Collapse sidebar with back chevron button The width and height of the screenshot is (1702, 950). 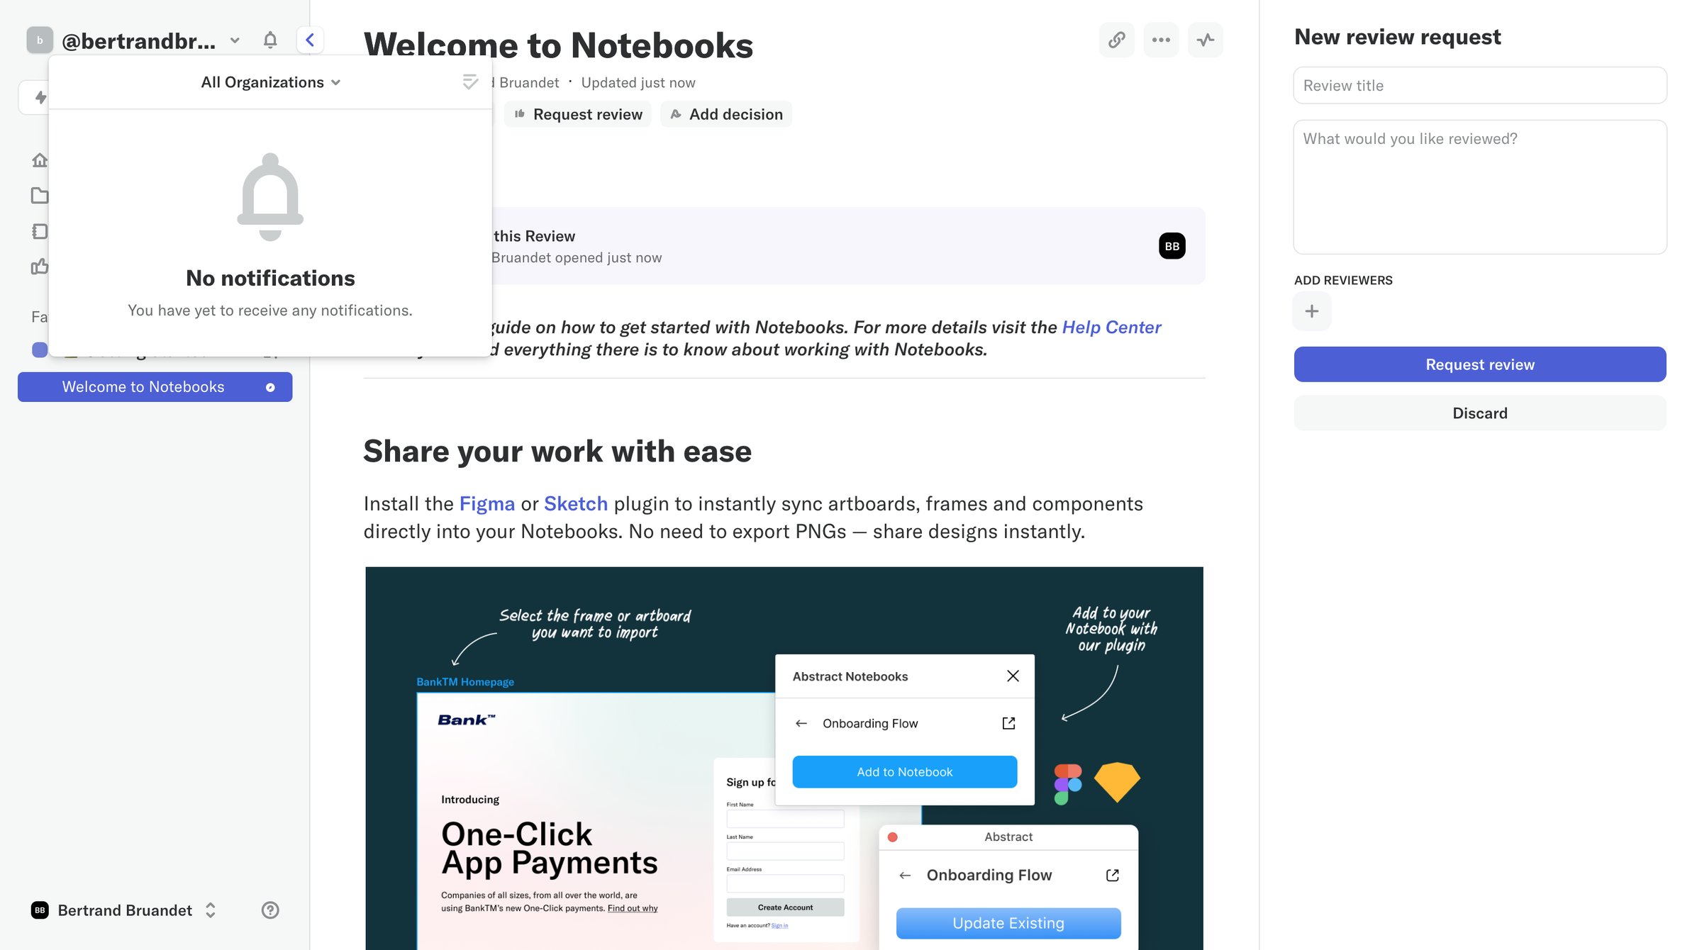310,40
